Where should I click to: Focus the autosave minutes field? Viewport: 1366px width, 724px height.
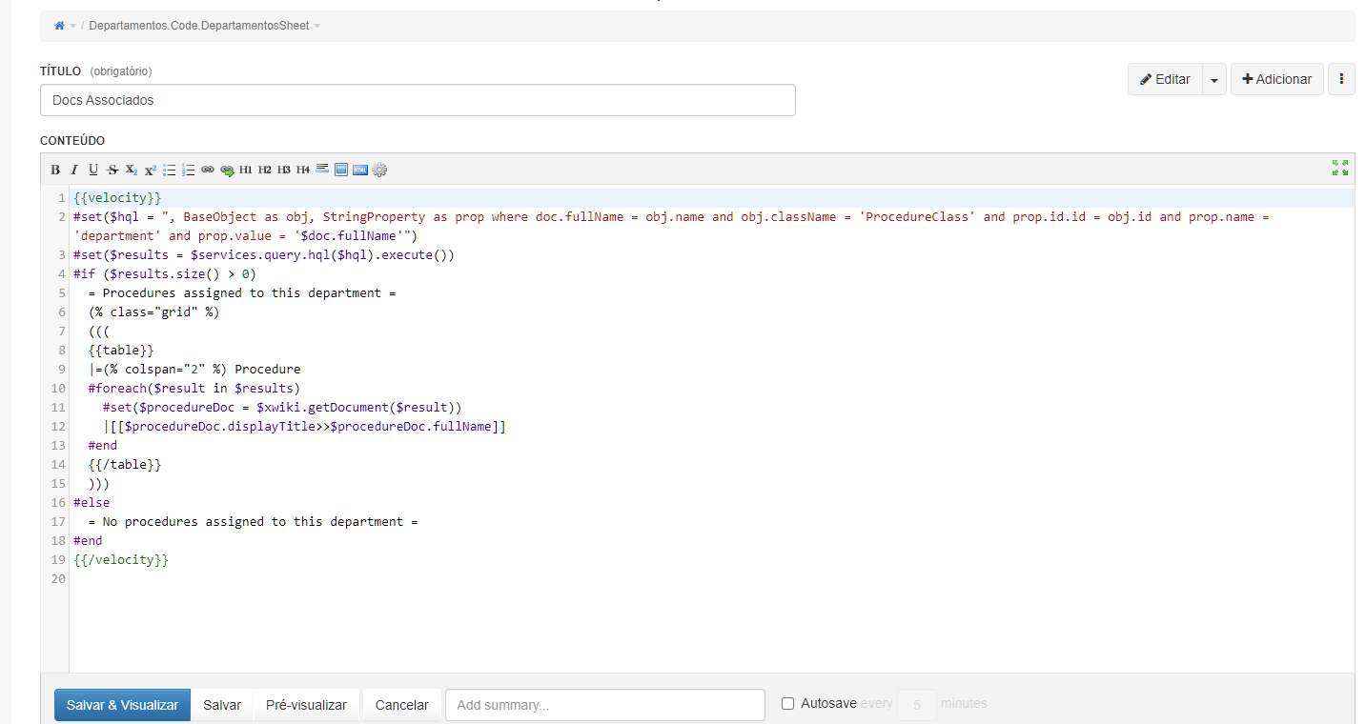(x=917, y=705)
